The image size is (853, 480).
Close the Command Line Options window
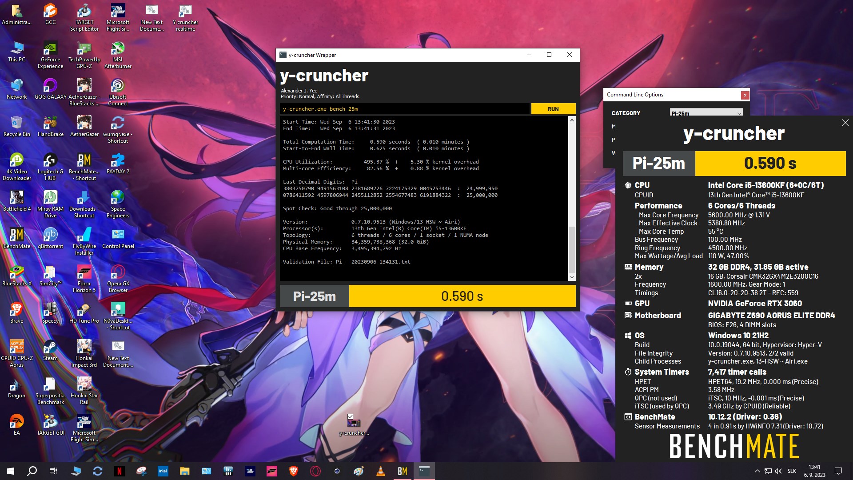(745, 95)
